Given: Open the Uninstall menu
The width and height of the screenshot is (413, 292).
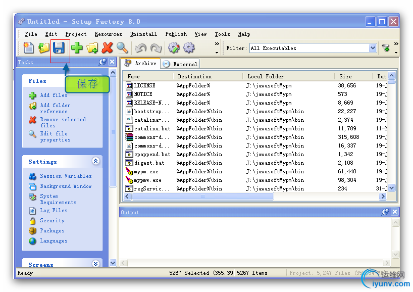Looking at the screenshot, I should pos(143,34).
